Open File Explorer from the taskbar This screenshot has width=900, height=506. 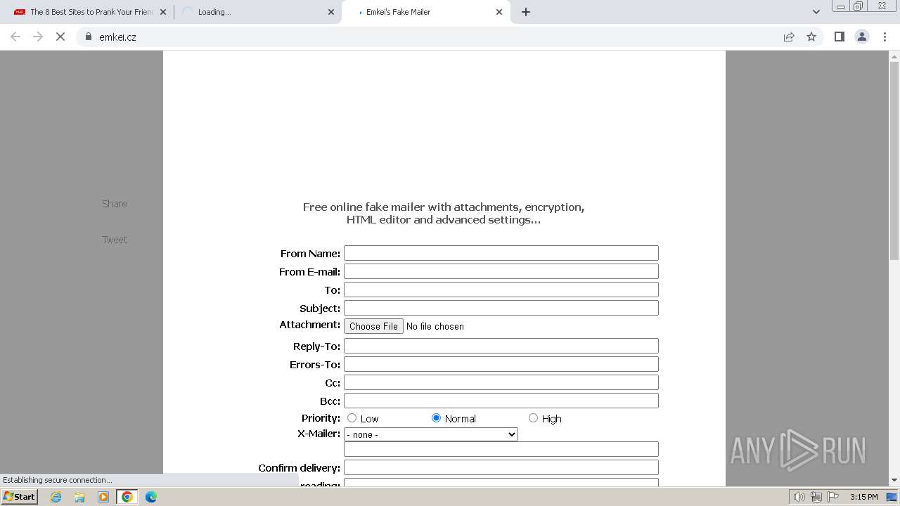coord(79,497)
